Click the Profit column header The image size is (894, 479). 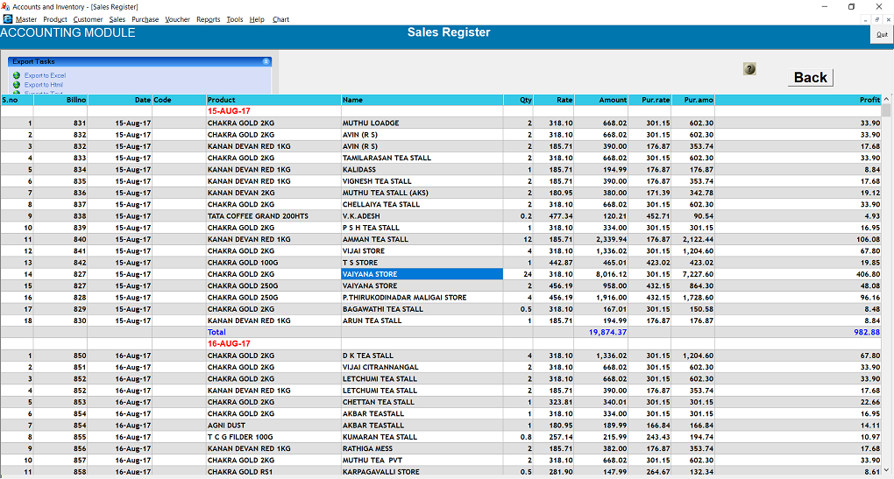(x=869, y=100)
